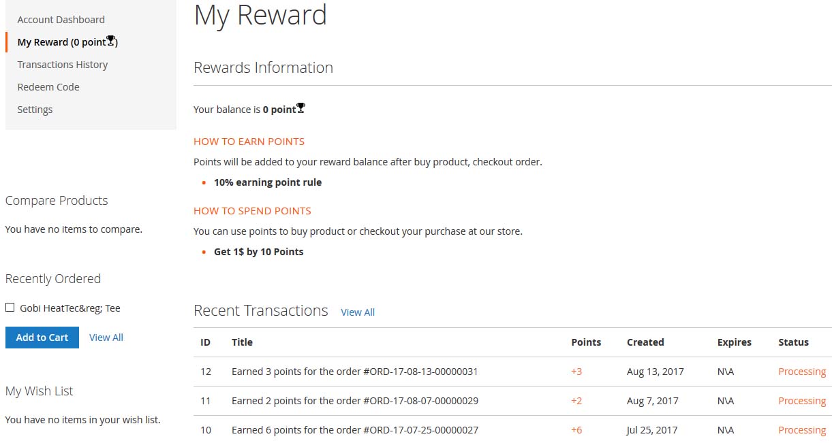Click View All next to Recent Transactions
Image resolution: width=832 pixels, height=443 pixels.
coord(358,312)
